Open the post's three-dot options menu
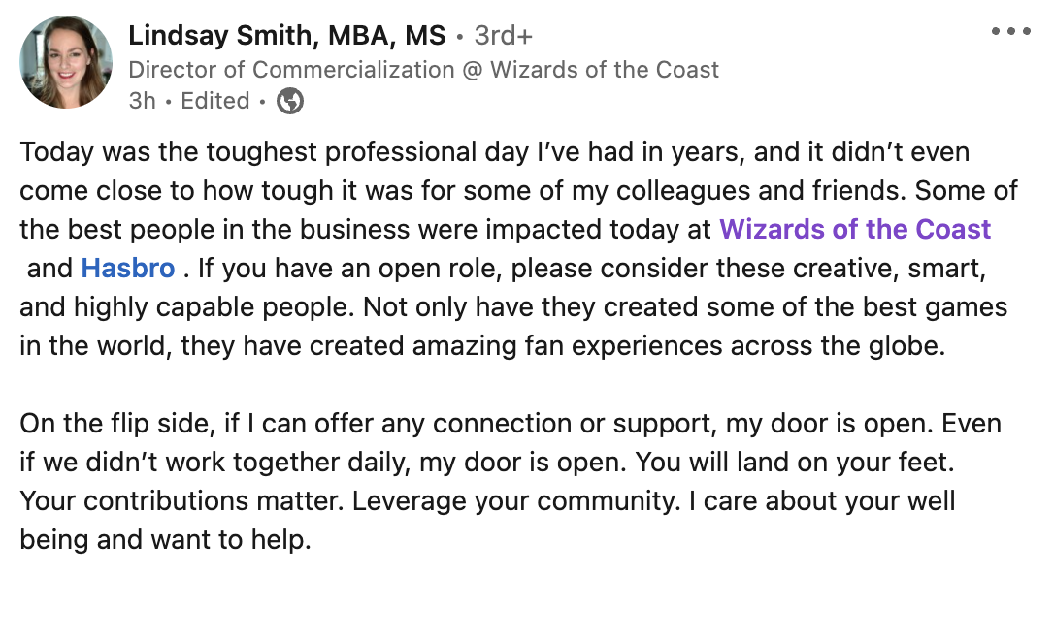 [1010, 32]
